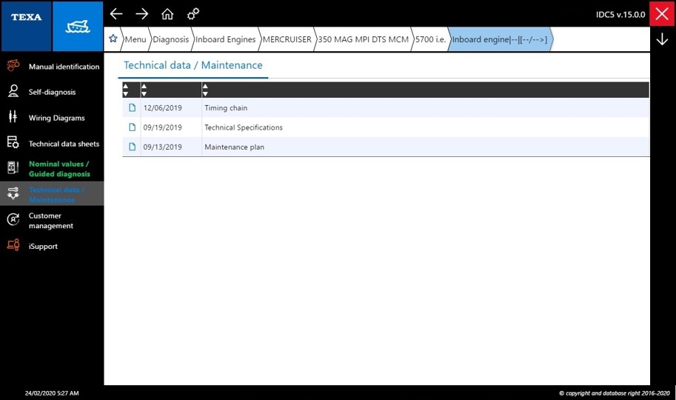This screenshot has height=400, width=676.
Task: Click the date 09/19/2019
Action: (x=163, y=127)
